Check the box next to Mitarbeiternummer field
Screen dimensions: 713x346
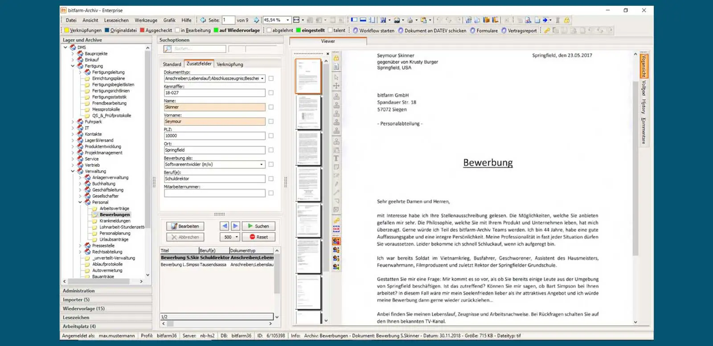click(x=271, y=193)
